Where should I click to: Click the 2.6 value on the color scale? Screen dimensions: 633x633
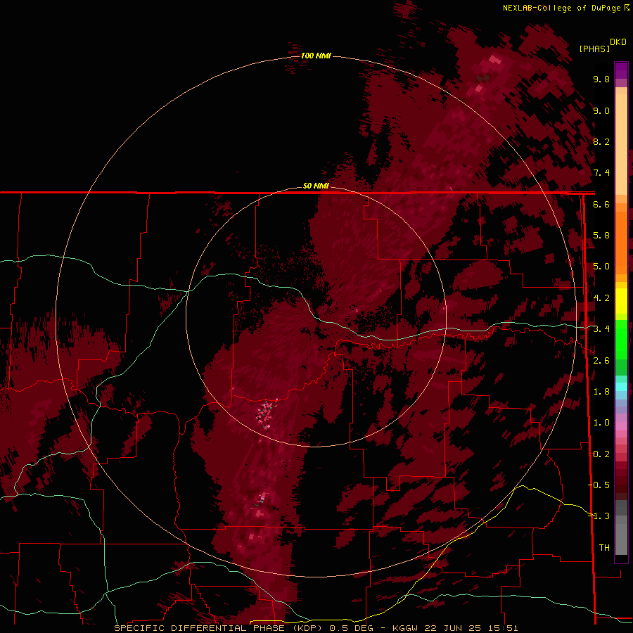tap(601, 361)
